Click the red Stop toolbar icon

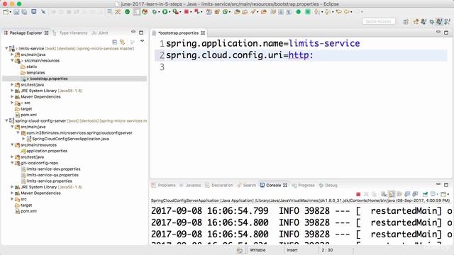pos(187,12)
